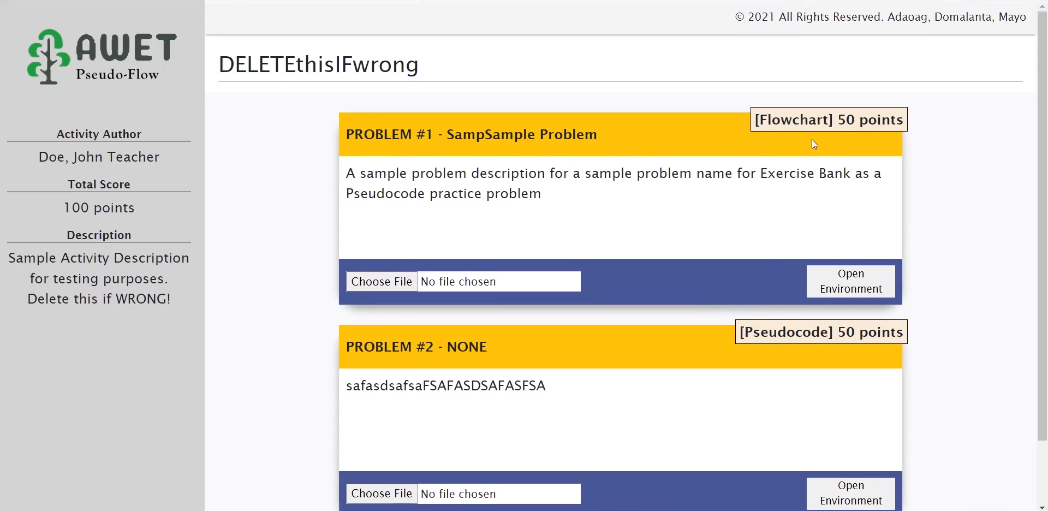
Task: Click the AWET tree logo icon
Action: tap(48, 57)
